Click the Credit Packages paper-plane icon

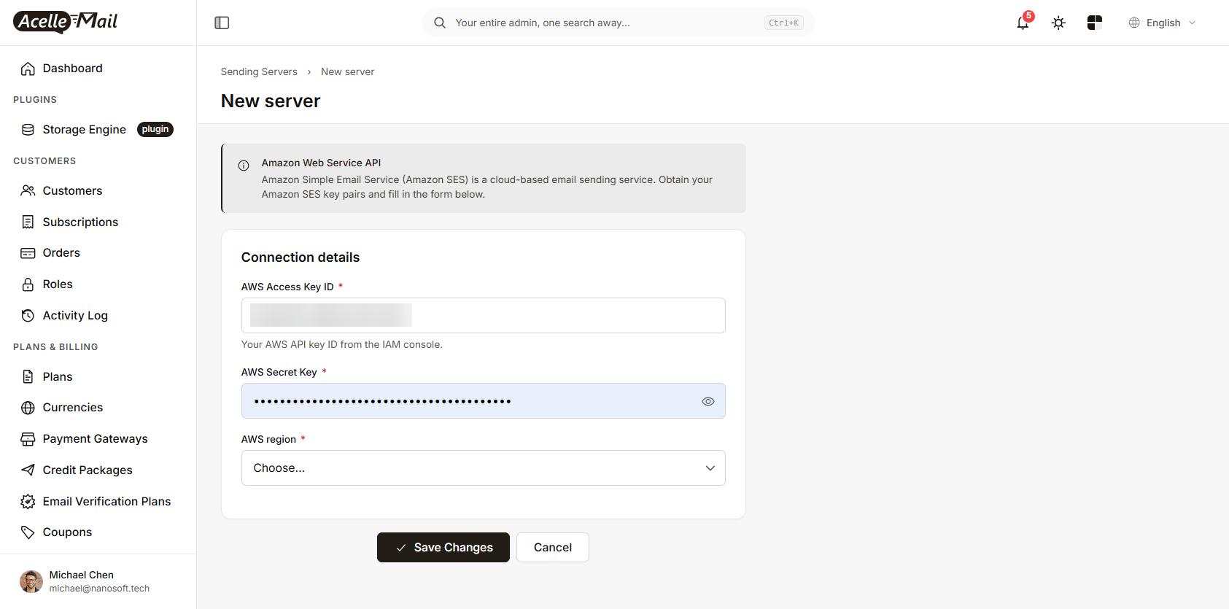click(x=28, y=470)
